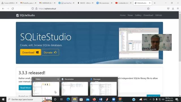Close the Videos preview window
181x102 pixels.
click(58, 79)
